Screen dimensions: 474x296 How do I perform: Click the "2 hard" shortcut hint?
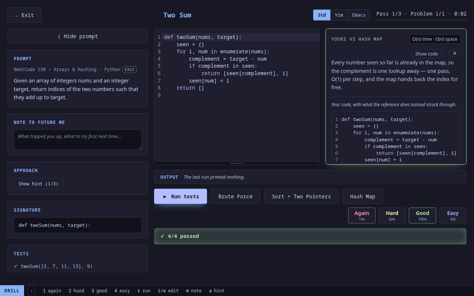(76, 291)
